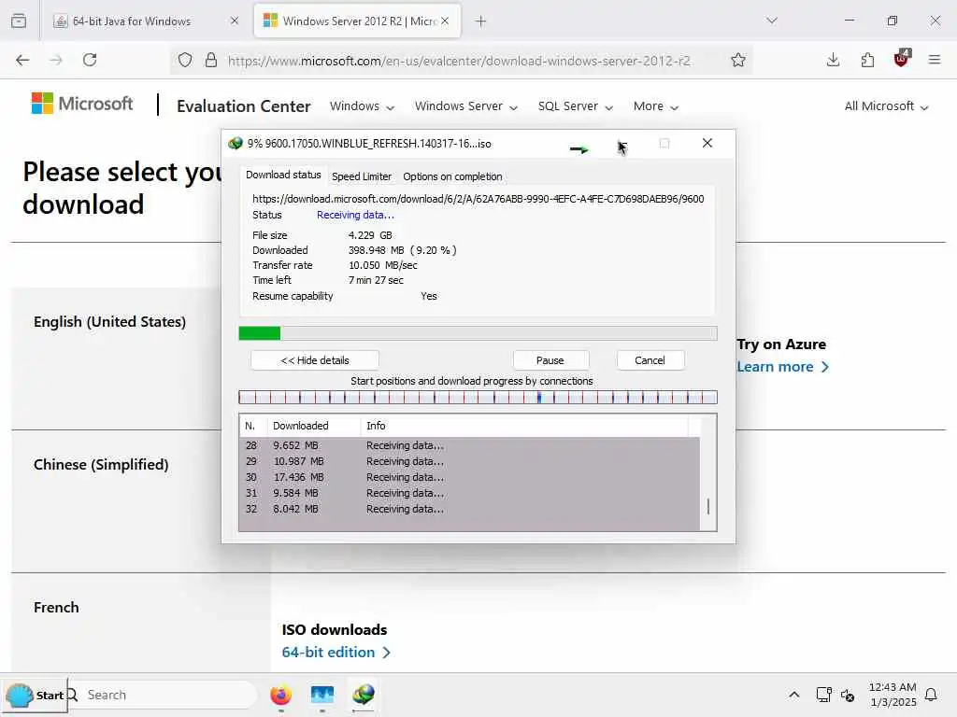
Task: Cancel the download
Action: pos(650,360)
